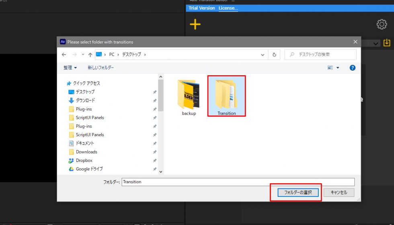This screenshot has height=225, width=394.
Task: Open dropdown beside the import icon
Action: tap(376, 44)
